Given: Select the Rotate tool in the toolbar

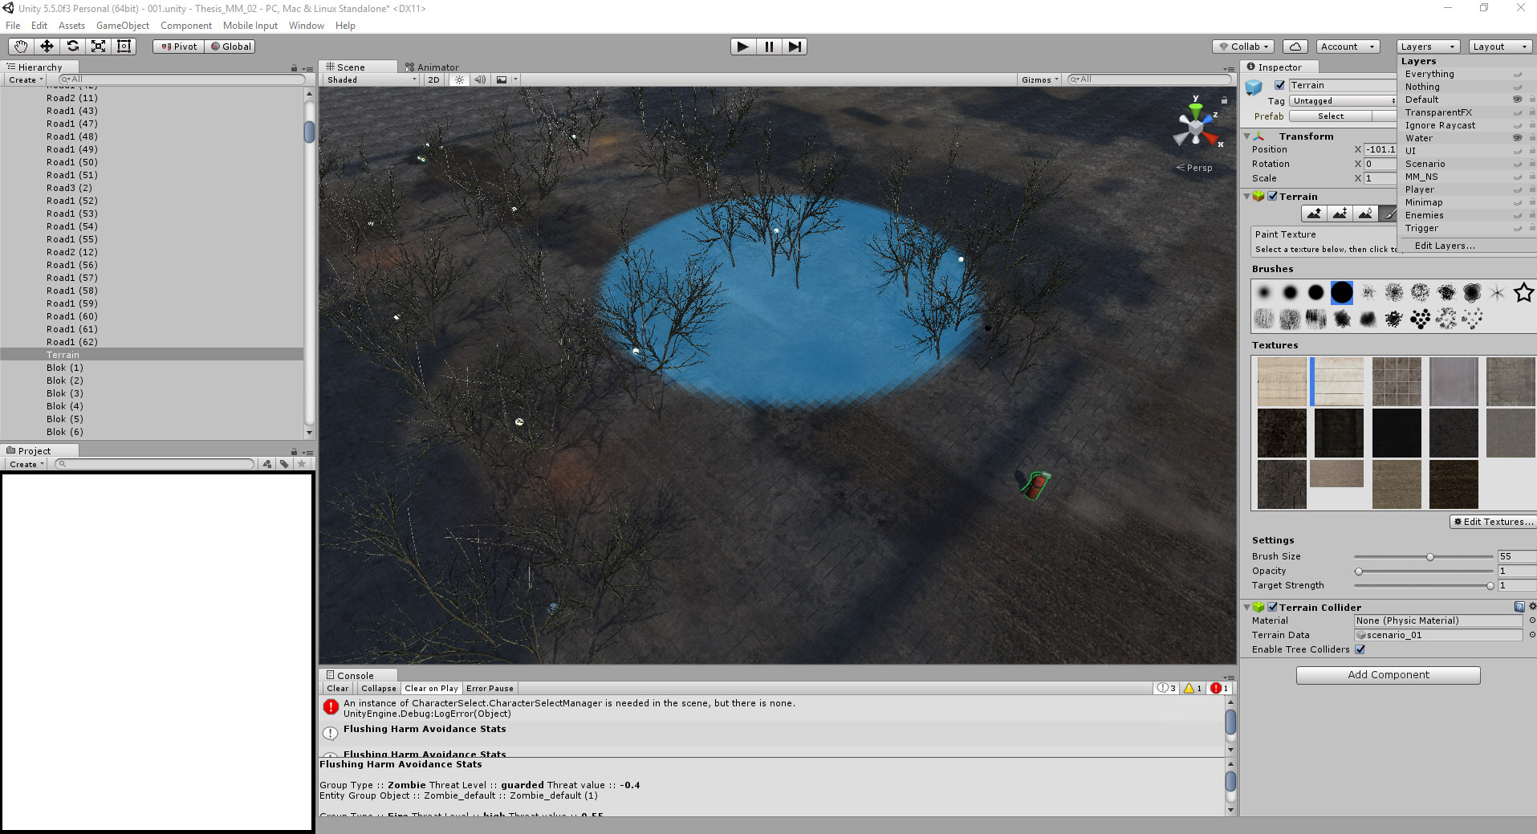Looking at the screenshot, I should click(73, 46).
